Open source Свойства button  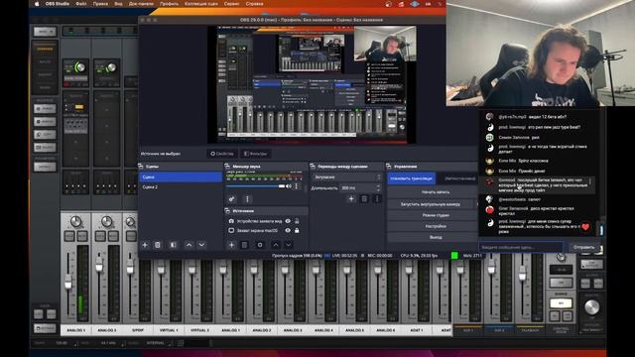(222, 154)
